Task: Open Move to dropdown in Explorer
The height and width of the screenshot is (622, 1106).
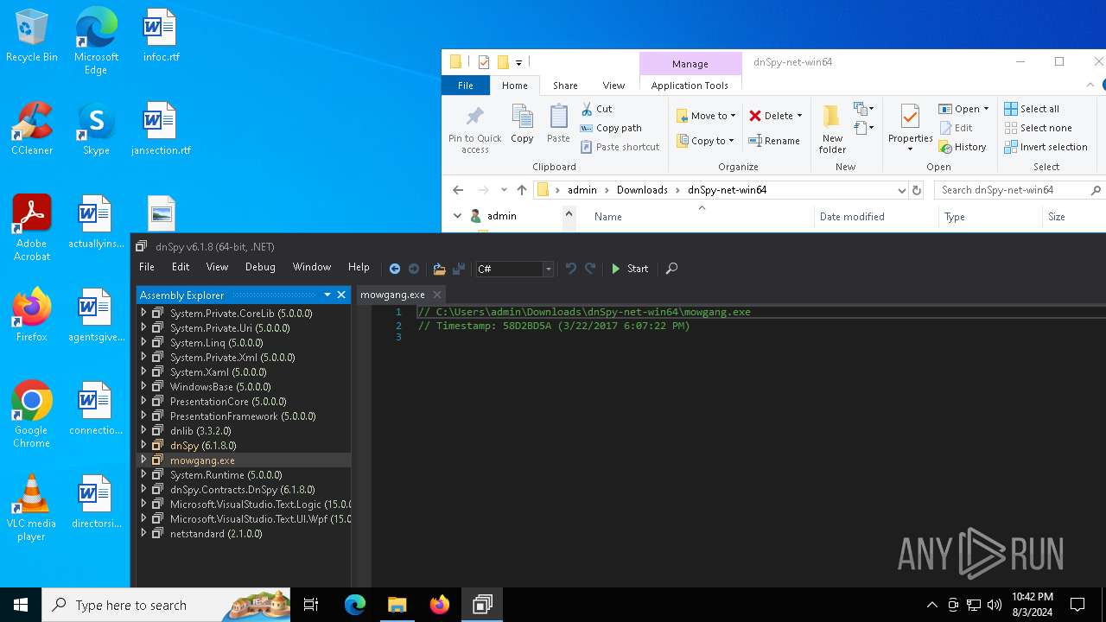Action: [x=706, y=116]
